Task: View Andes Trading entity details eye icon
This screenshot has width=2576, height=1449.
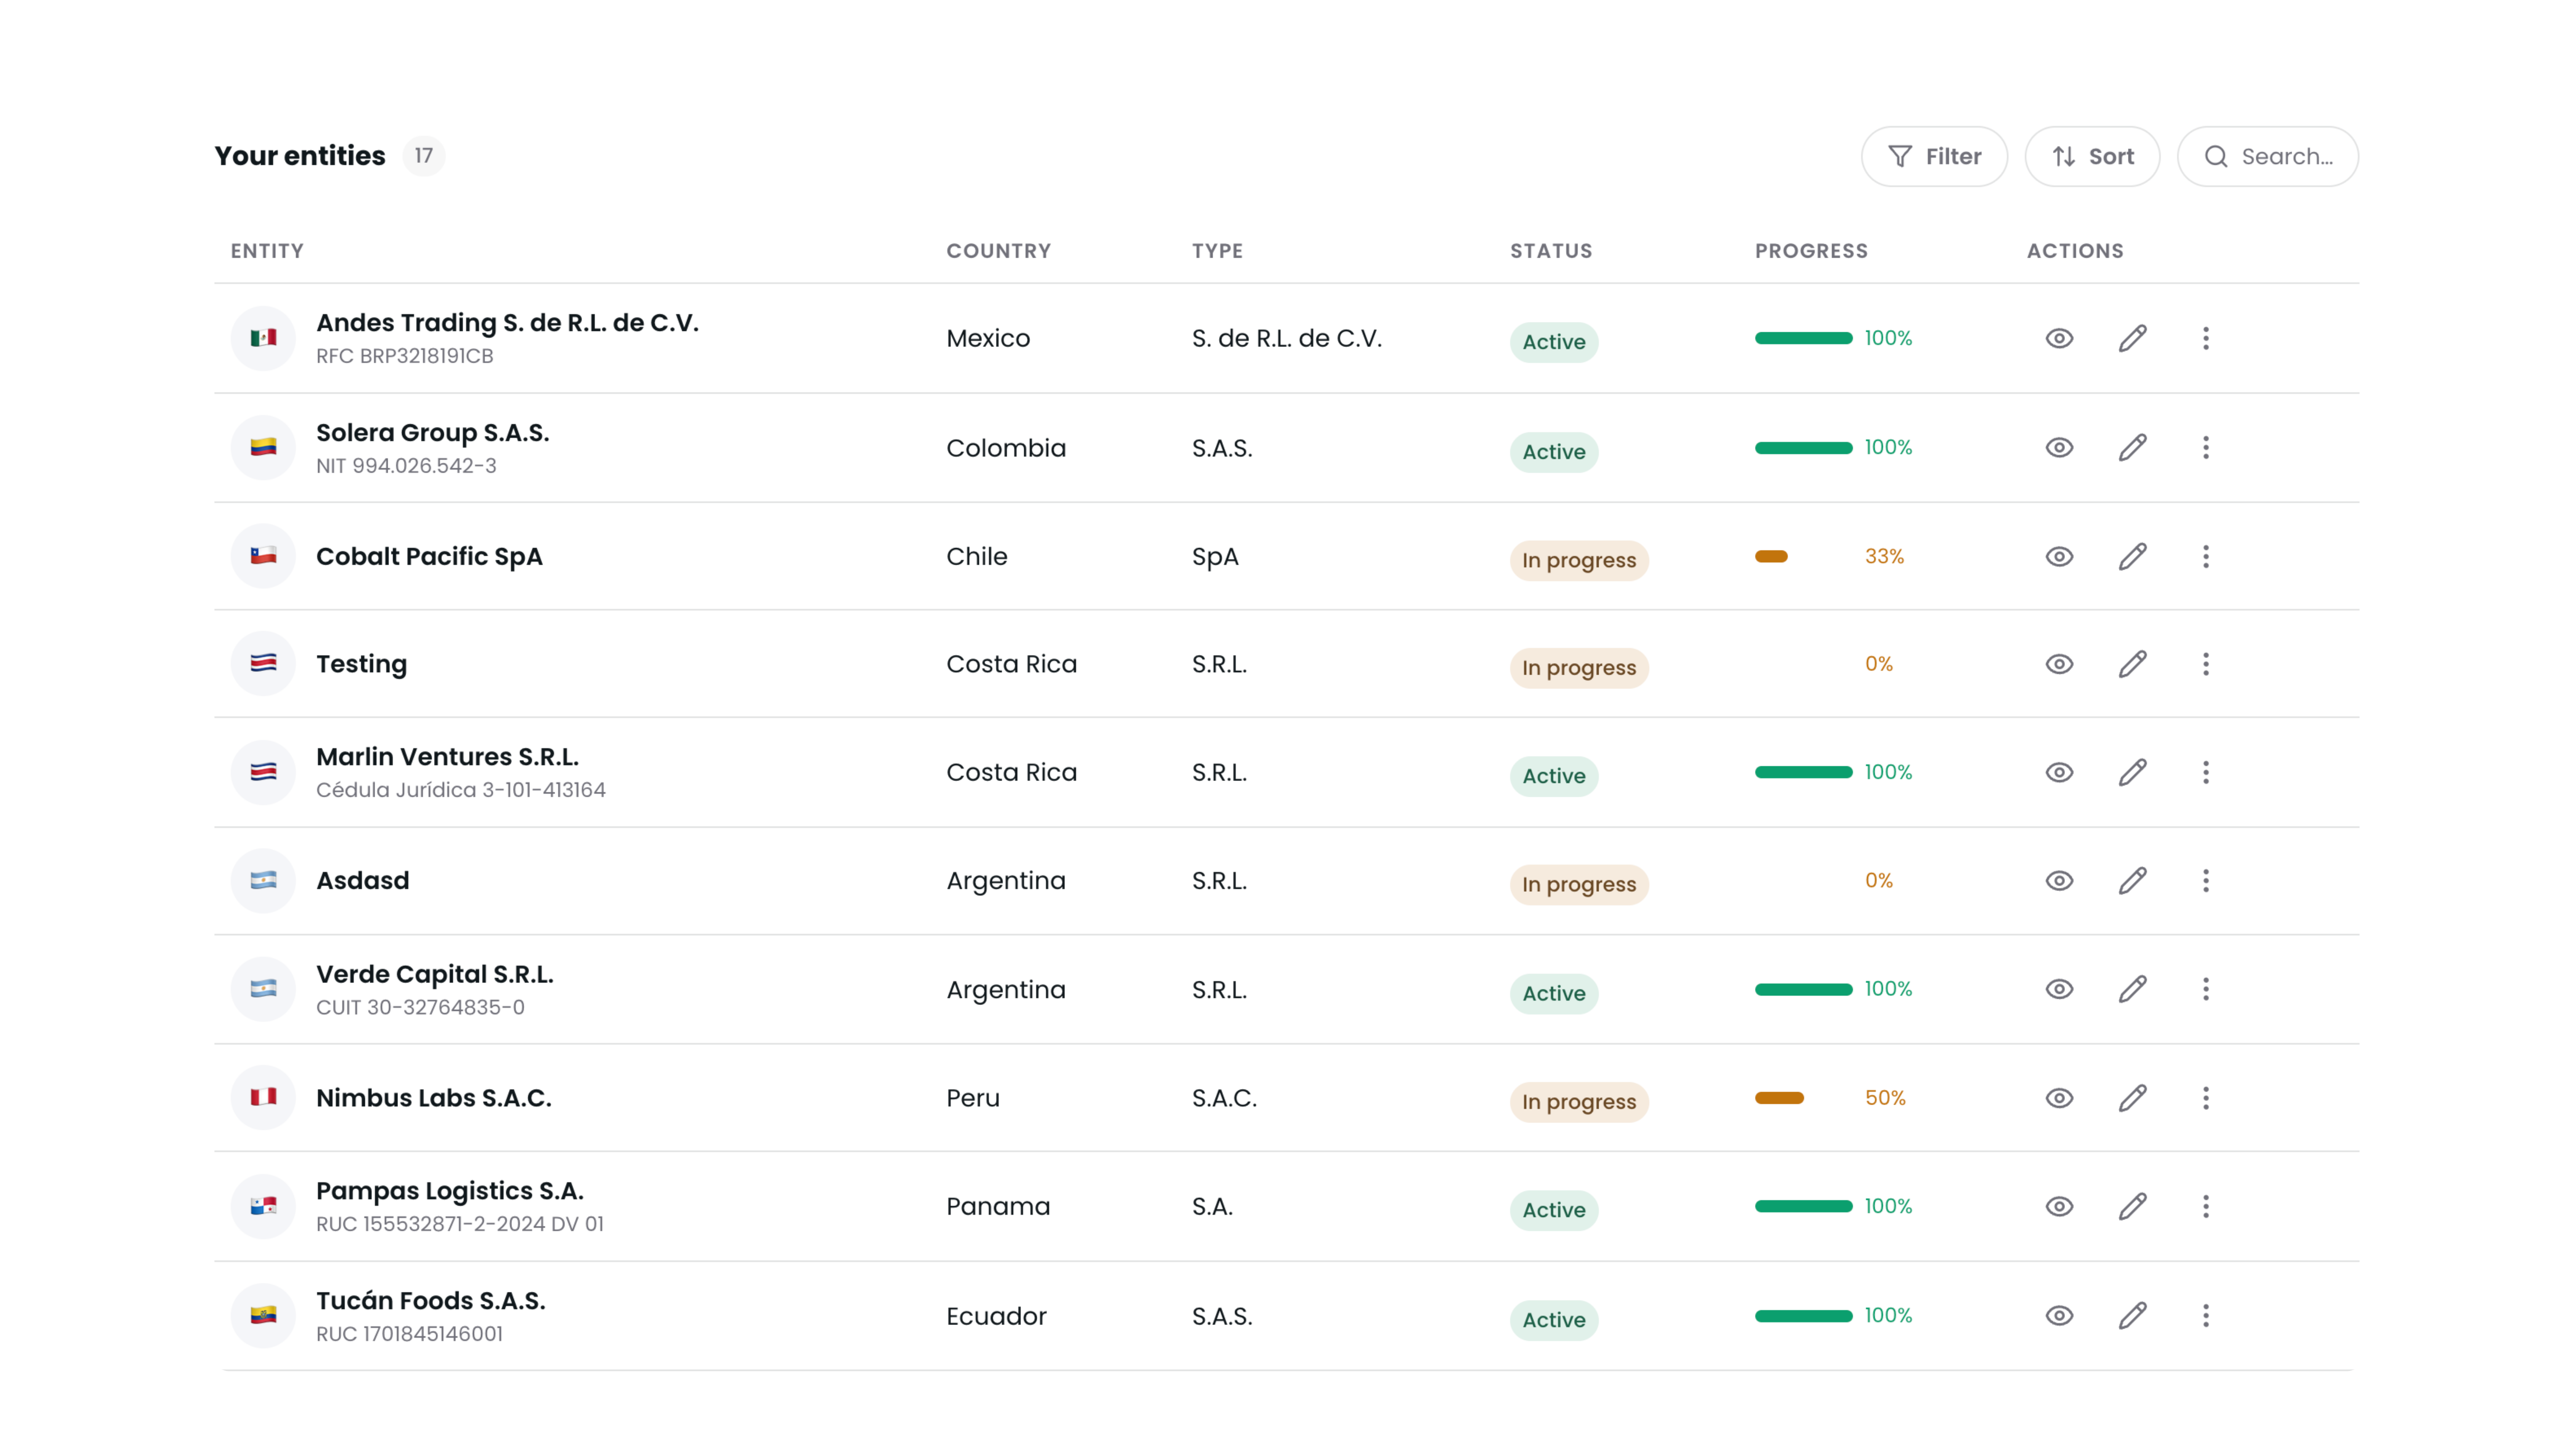Action: [2059, 338]
